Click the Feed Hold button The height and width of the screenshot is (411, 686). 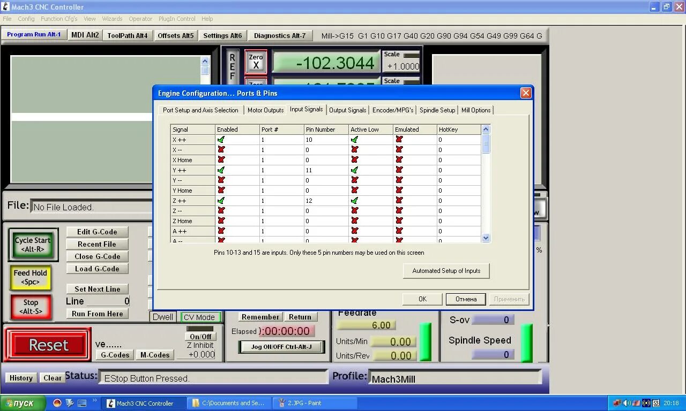click(31, 277)
